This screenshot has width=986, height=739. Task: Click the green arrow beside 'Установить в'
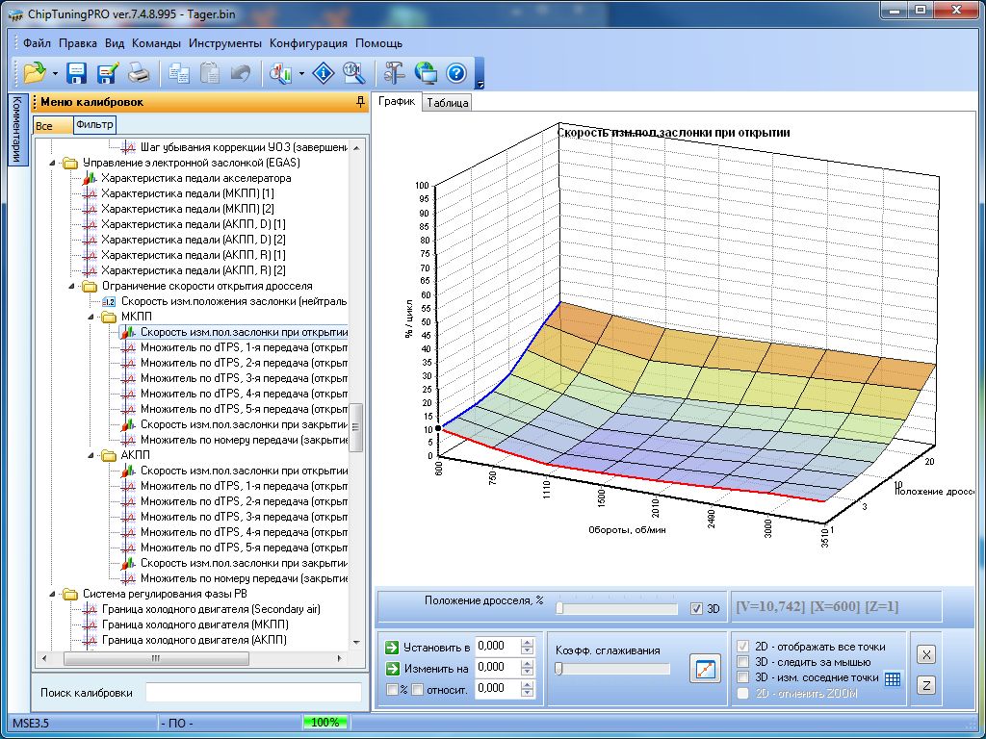tap(391, 647)
